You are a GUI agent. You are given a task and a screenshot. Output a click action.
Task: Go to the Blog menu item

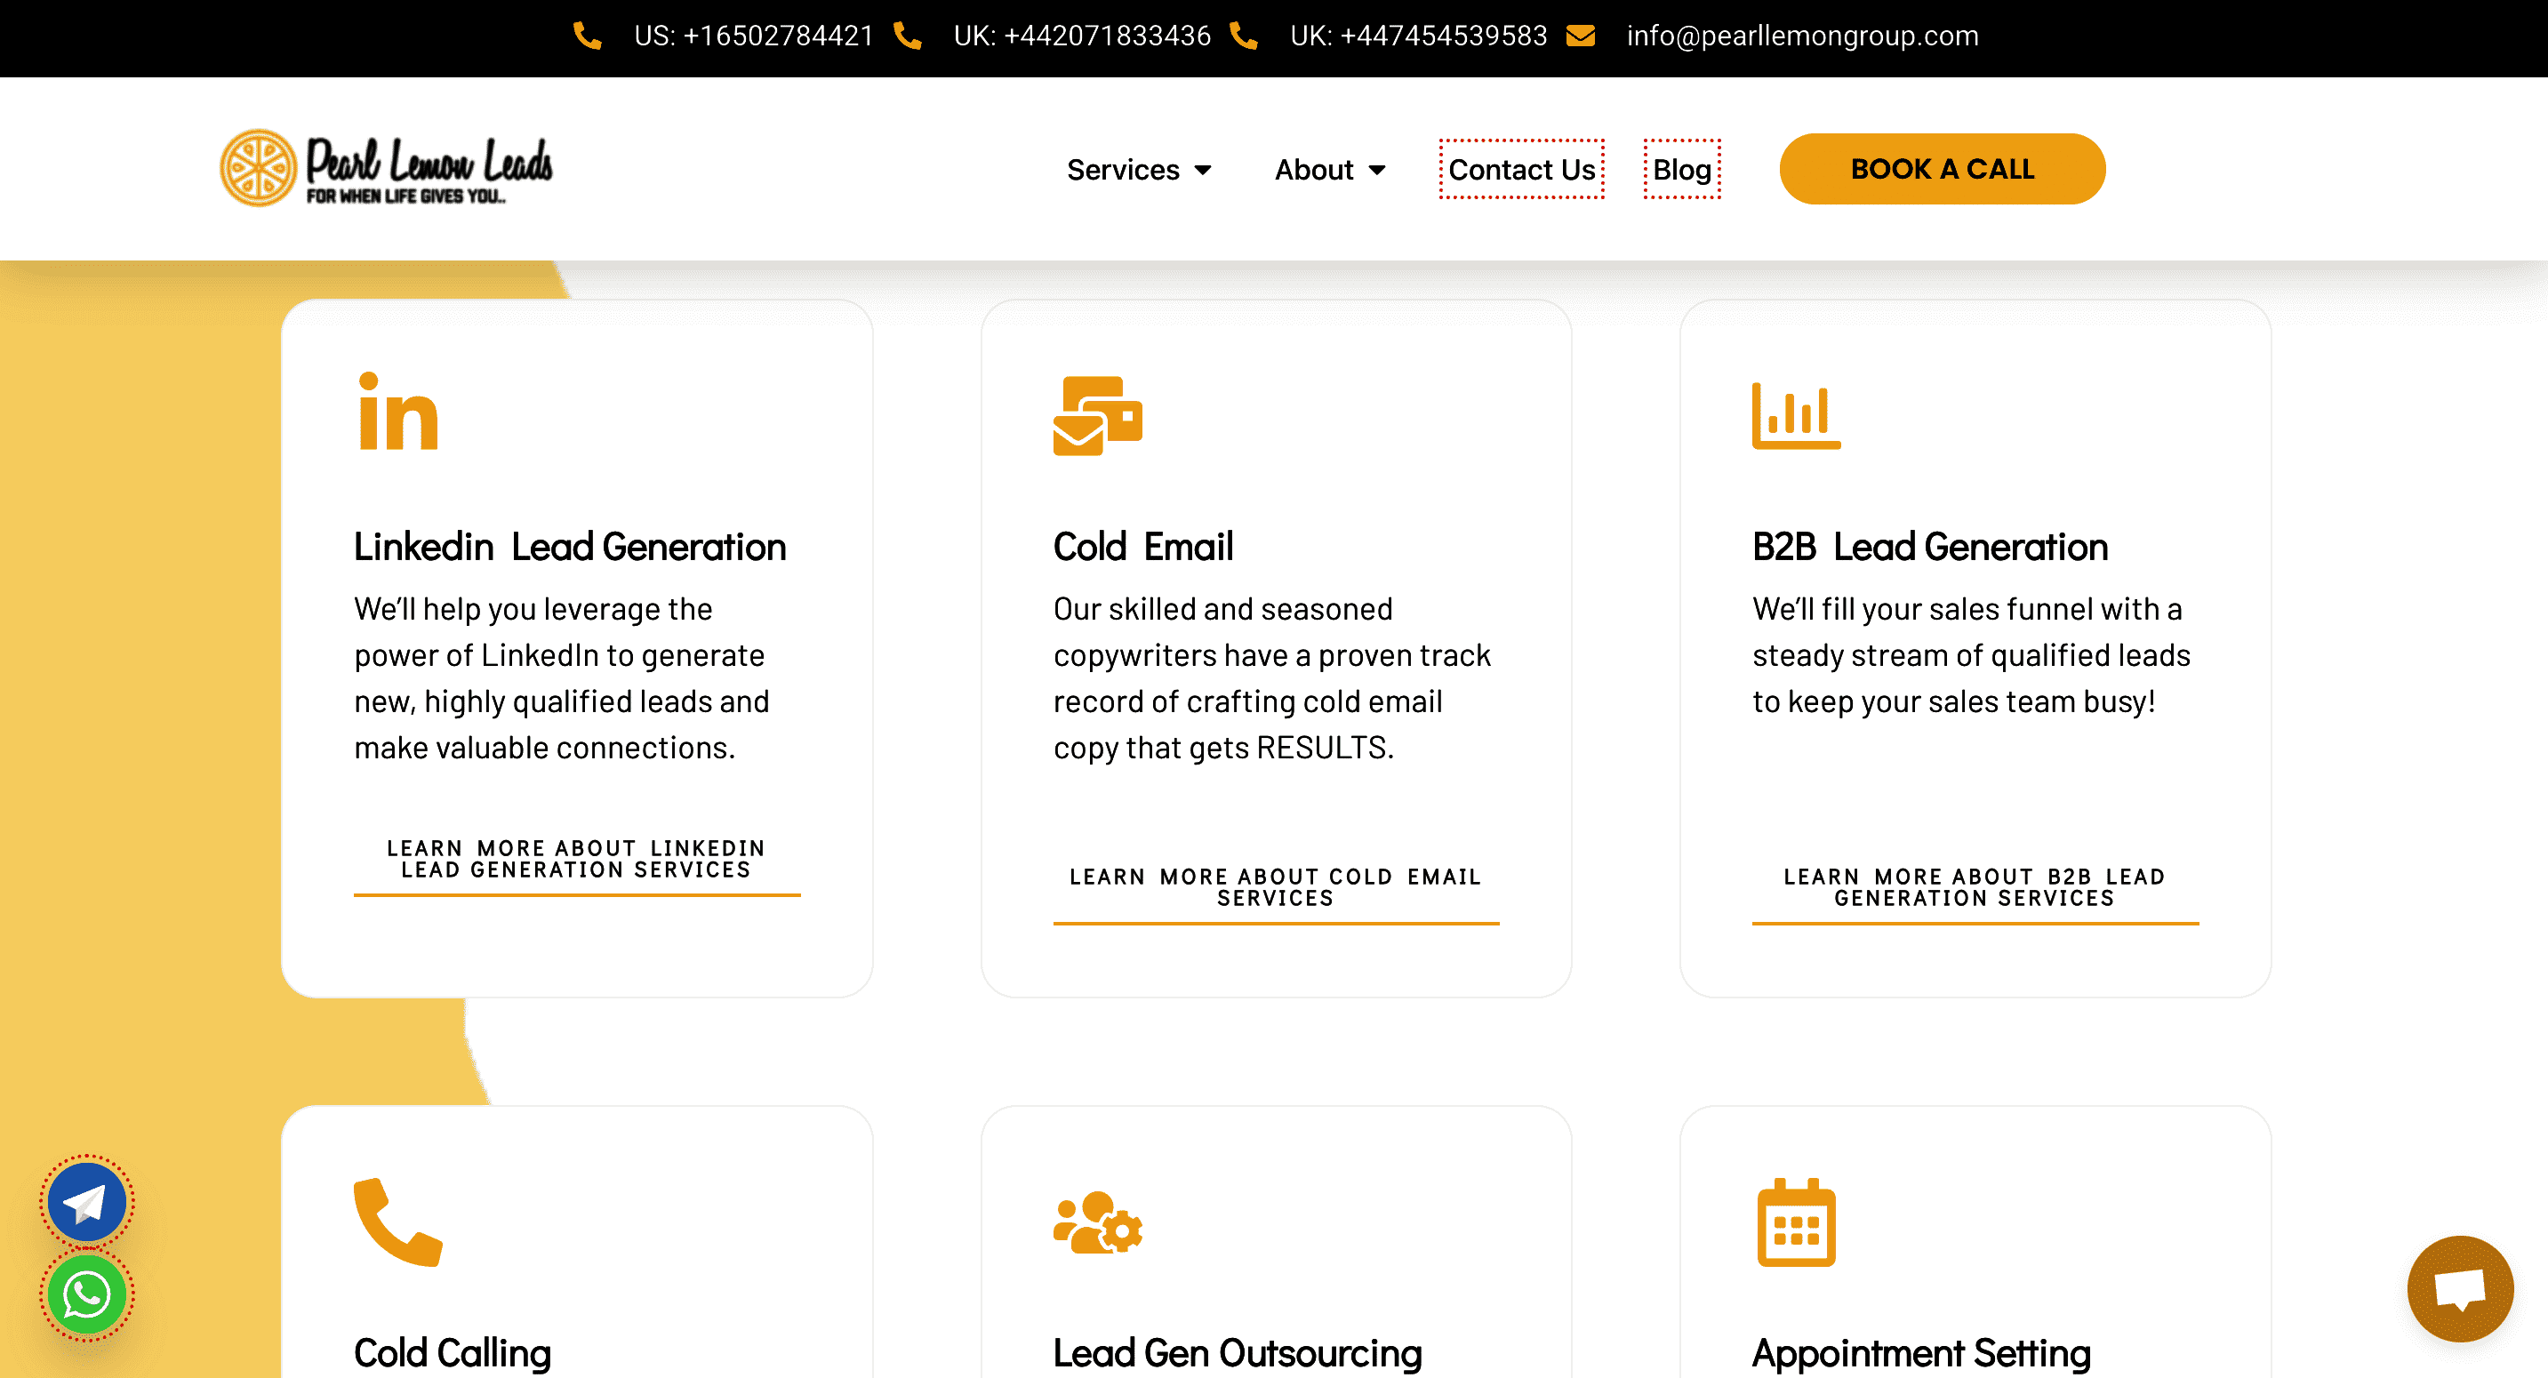coord(1681,170)
